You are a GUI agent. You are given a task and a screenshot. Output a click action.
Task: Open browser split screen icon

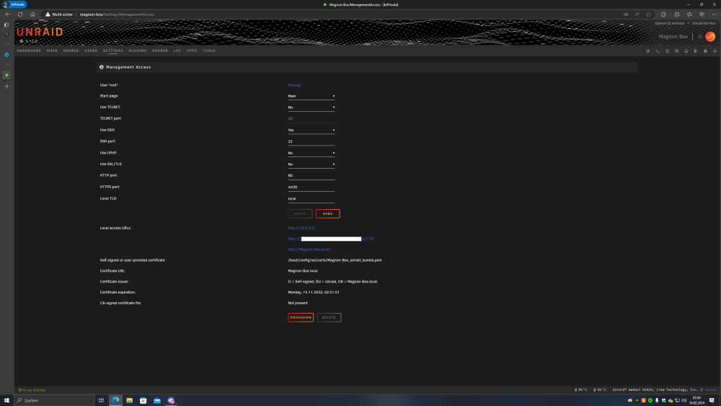coord(677,14)
